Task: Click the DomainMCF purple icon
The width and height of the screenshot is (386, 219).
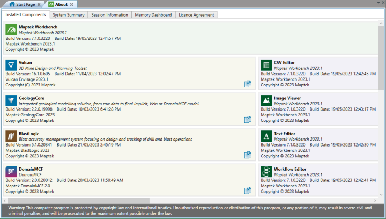Action: click(x=11, y=172)
